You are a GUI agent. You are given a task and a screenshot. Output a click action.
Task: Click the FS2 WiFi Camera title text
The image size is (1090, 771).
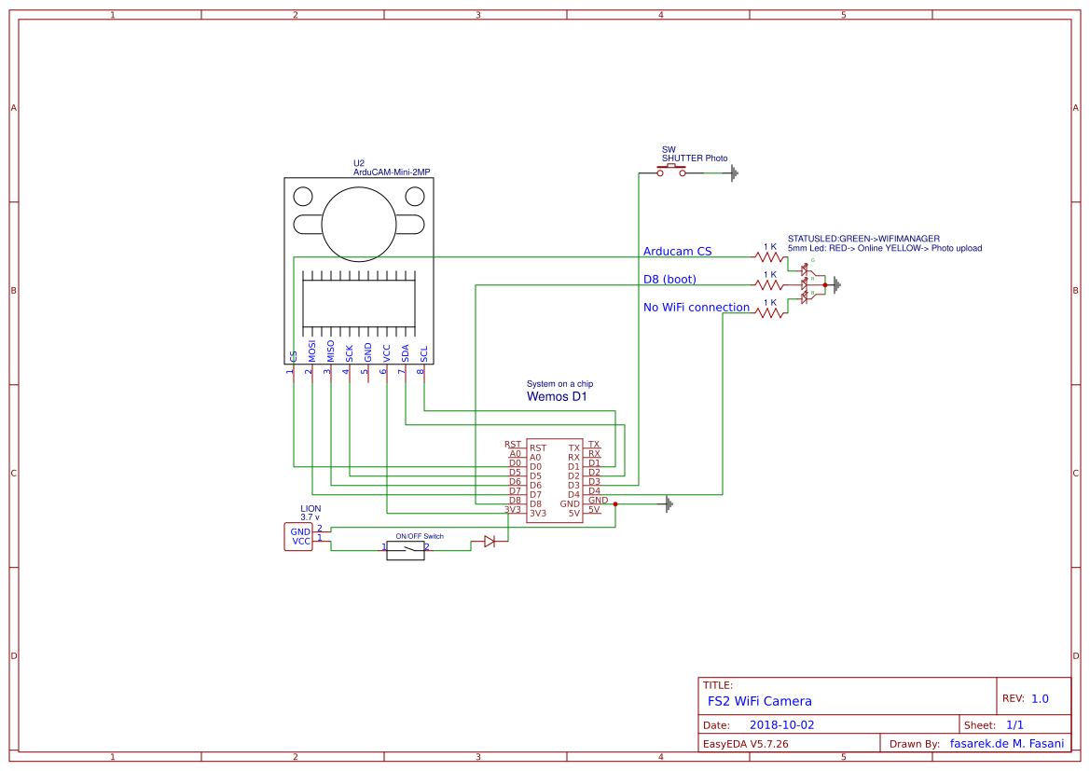tap(760, 701)
